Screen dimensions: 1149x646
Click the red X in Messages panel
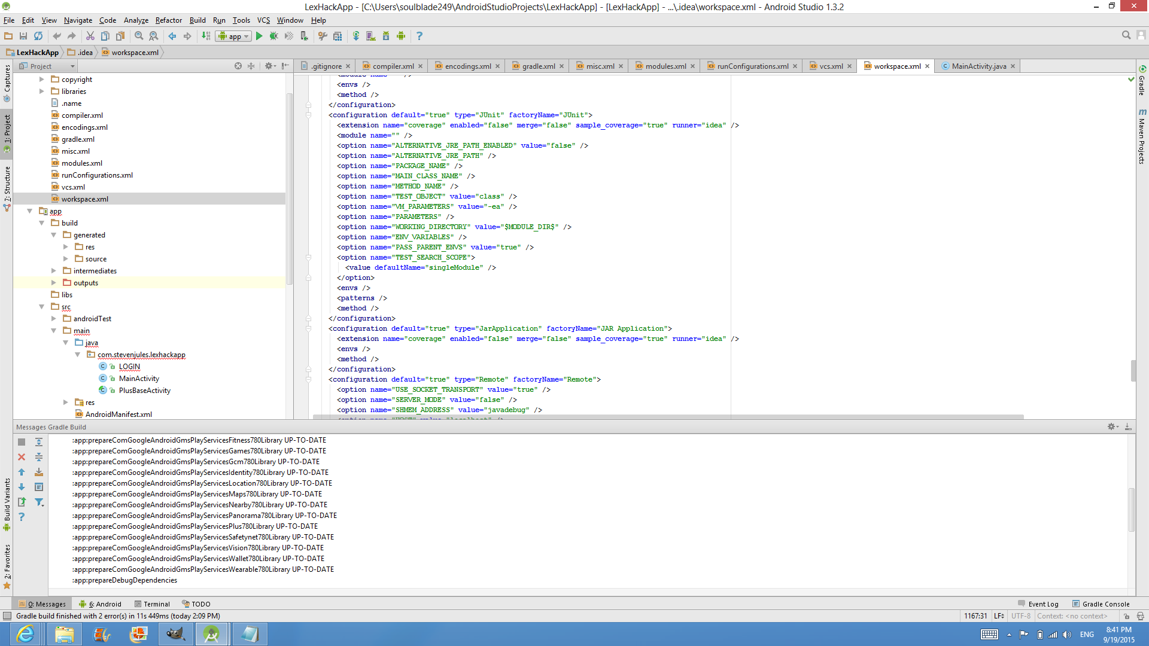(22, 457)
